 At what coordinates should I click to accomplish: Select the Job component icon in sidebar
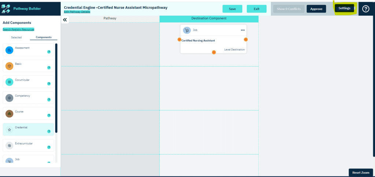pyautogui.click(x=9, y=161)
